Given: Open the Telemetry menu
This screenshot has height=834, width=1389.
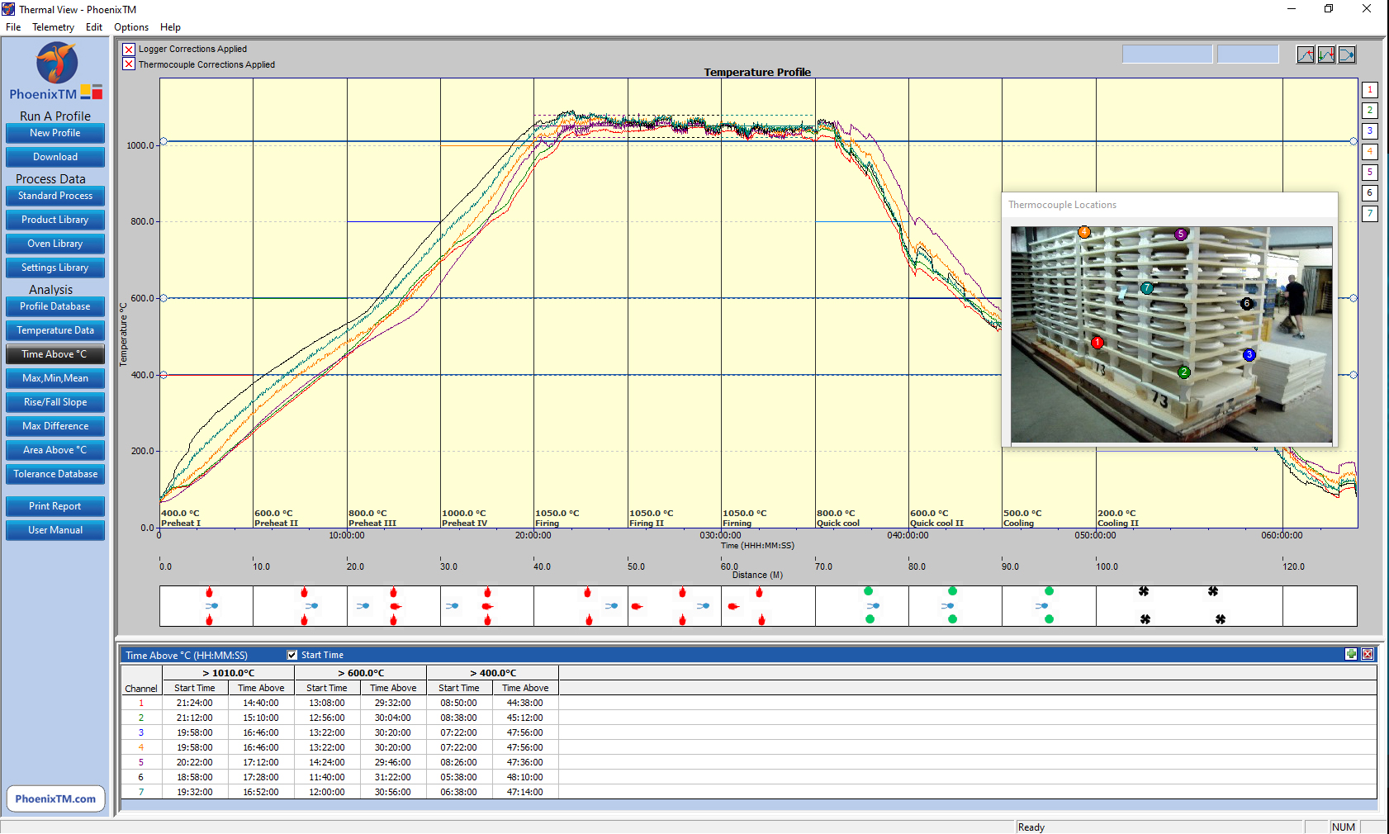Looking at the screenshot, I should pos(53,27).
